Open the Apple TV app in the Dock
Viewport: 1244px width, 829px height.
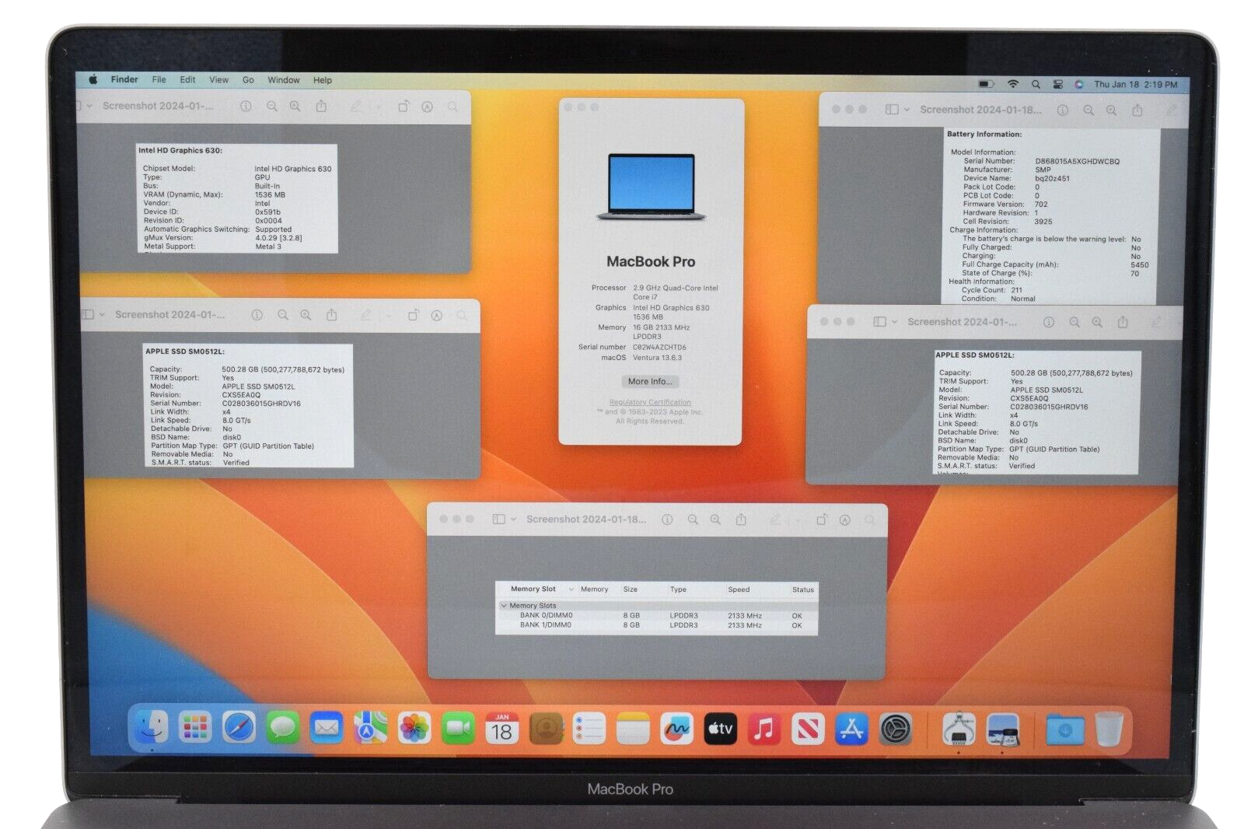tap(721, 728)
